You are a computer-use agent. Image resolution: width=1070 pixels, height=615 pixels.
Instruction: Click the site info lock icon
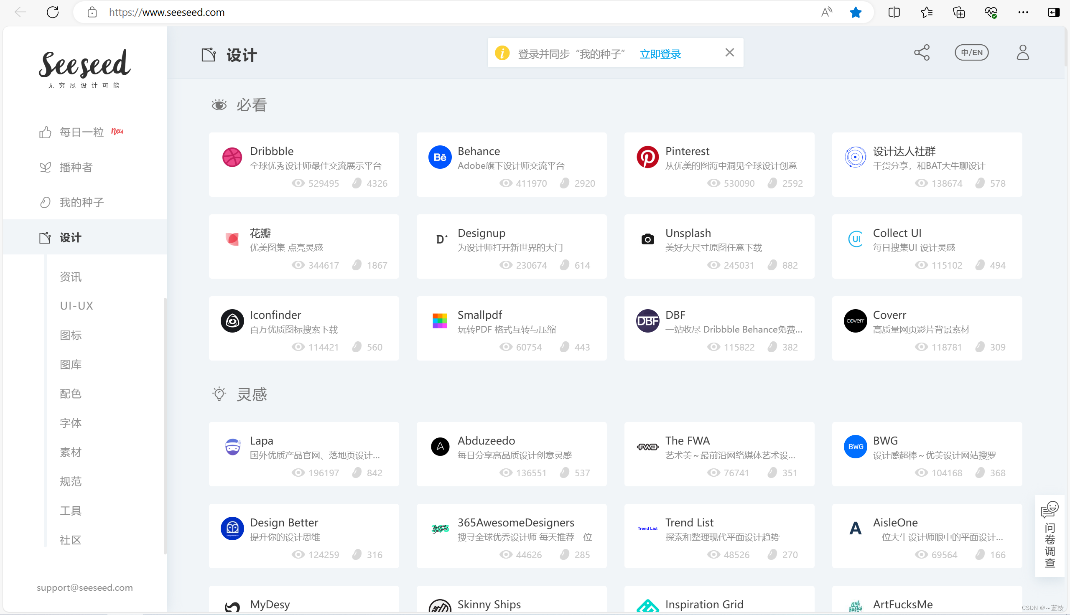coord(92,12)
